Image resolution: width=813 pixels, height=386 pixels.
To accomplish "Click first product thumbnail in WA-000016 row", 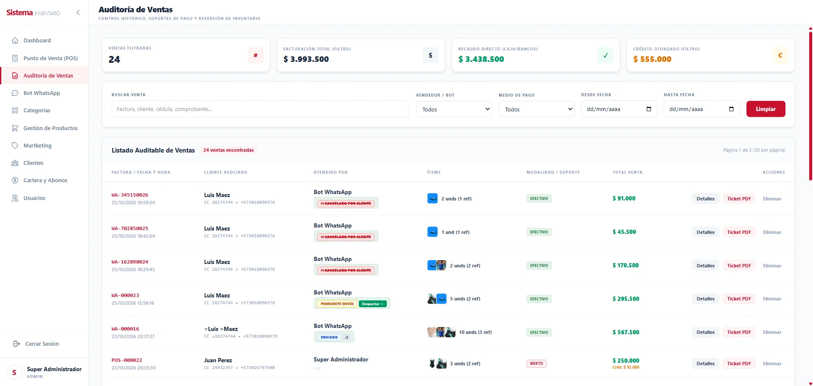I will tap(431, 332).
